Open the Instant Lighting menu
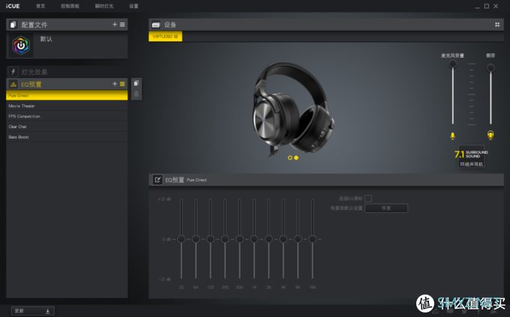Image resolution: width=510 pixels, height=317 pixels. (x=104, y=6)
